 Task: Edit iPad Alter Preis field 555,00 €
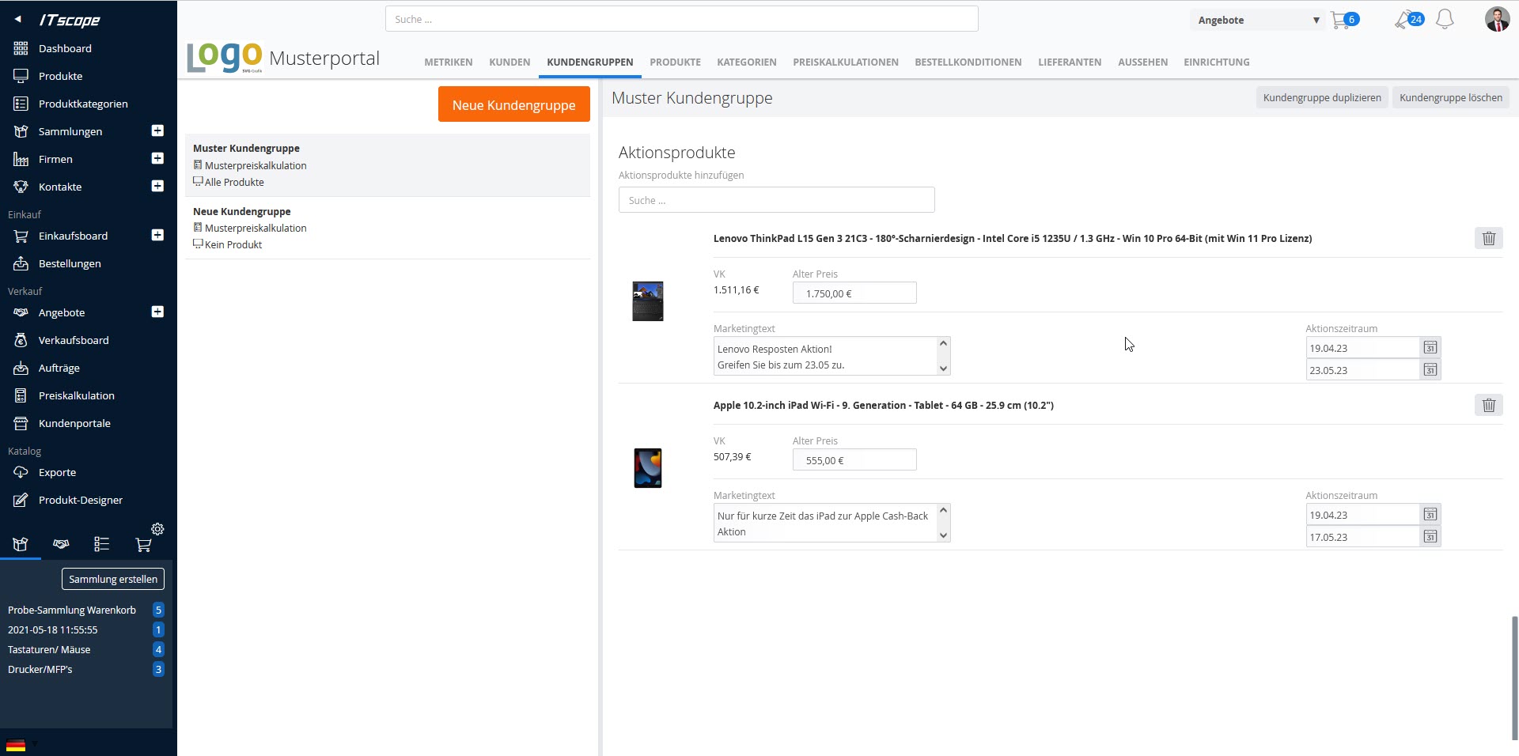coord(854,459)
